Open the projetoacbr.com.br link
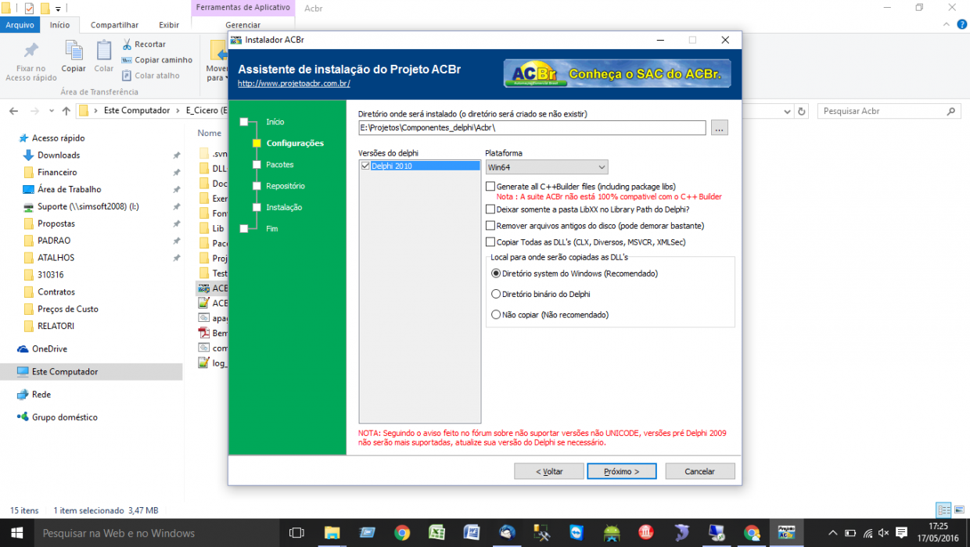The height and width of the screenshot is (547, 970). coord(294,83)
